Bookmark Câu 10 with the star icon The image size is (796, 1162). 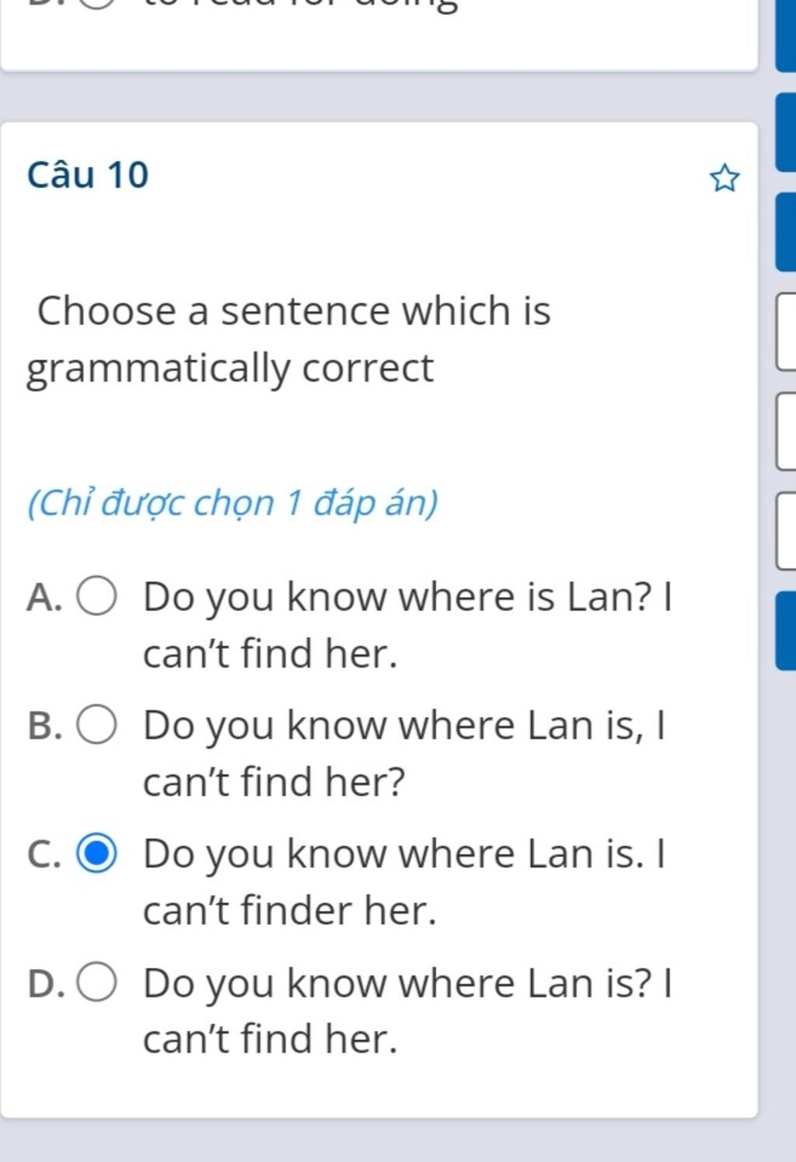click(x=724, y=179)
